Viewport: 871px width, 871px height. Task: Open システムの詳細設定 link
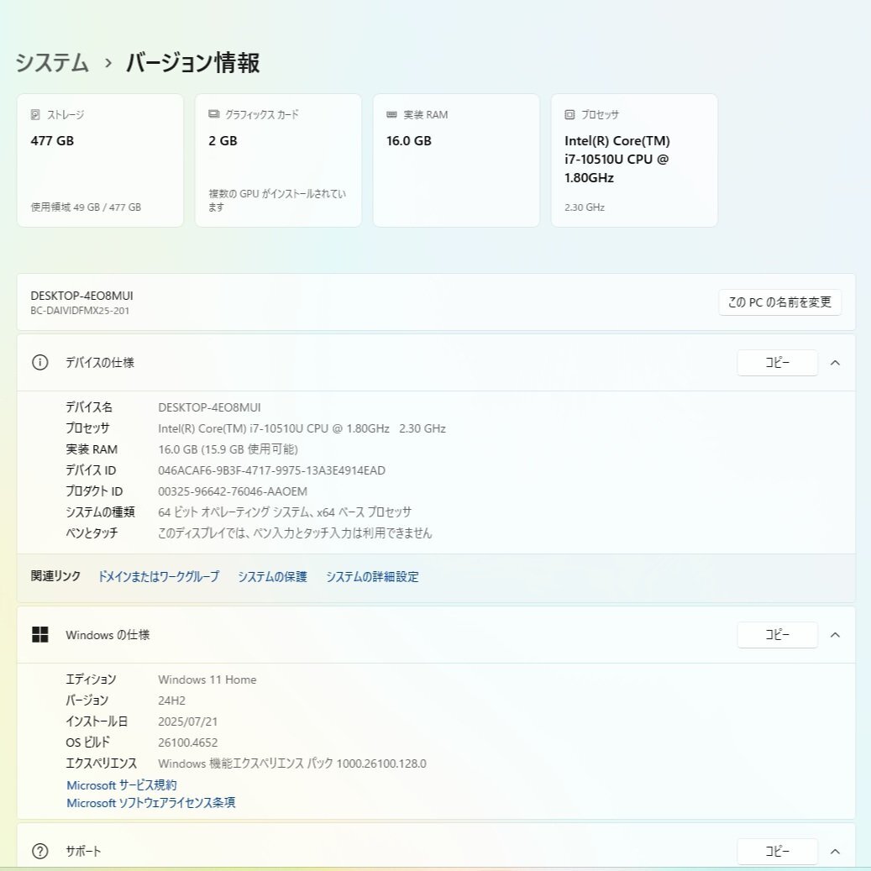[372, 576]
